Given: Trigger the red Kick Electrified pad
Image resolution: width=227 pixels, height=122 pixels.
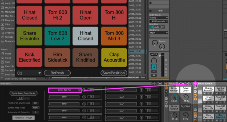Looking at the screenshot, I should click(x=29, y=57).
